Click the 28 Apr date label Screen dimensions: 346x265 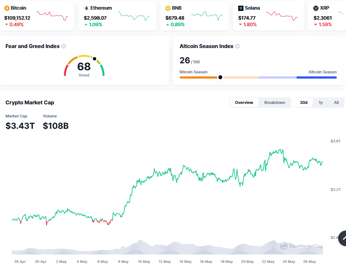click(x=20, y=262)
